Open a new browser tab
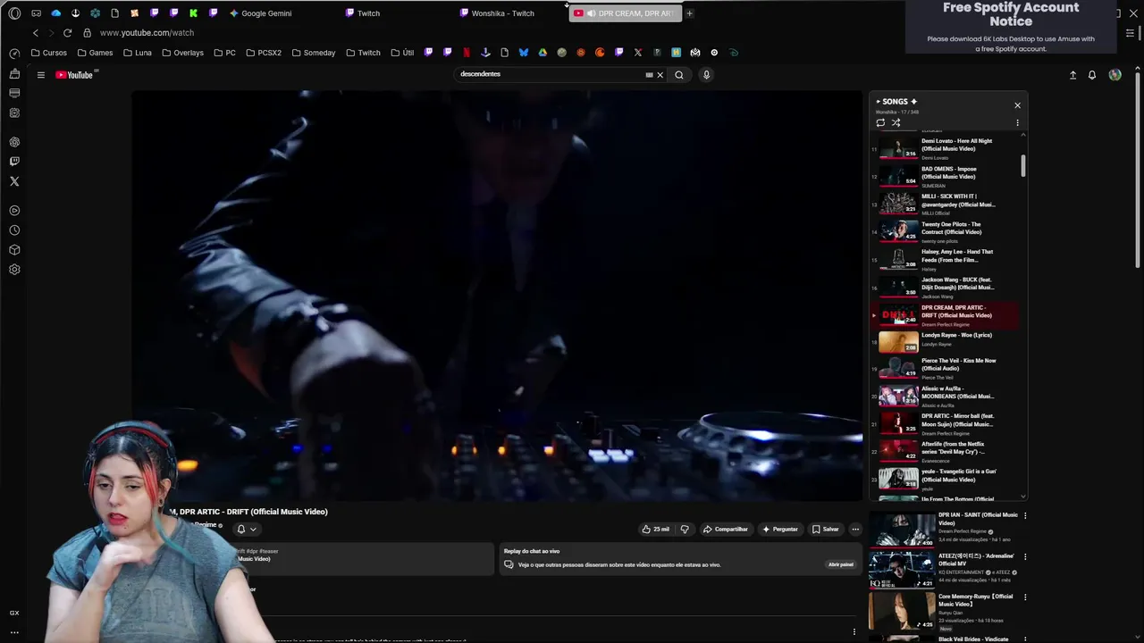This screenshot has width=1144, height=643. (689, 13)
